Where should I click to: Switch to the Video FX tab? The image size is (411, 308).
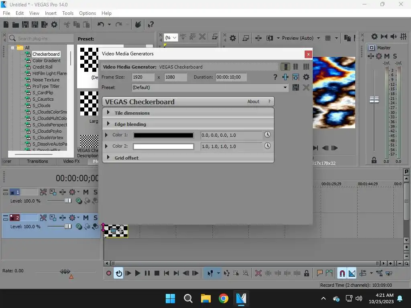[71, 161]
